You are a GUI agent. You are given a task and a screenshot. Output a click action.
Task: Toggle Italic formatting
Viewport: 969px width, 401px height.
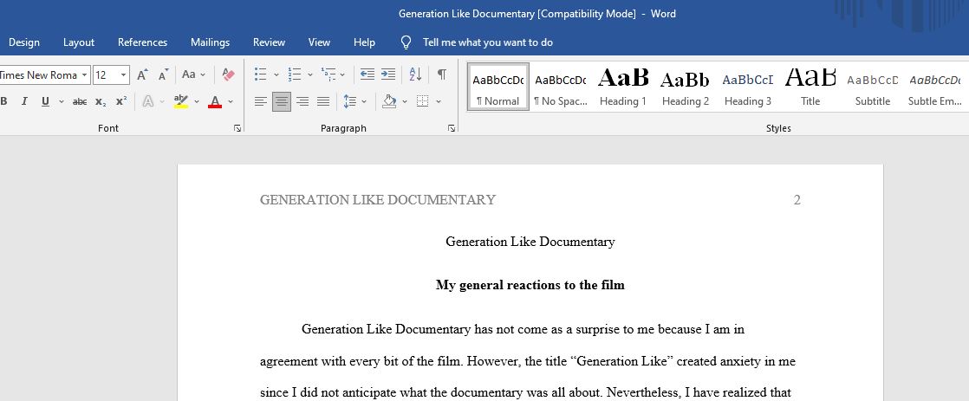(x=24, y=101)
